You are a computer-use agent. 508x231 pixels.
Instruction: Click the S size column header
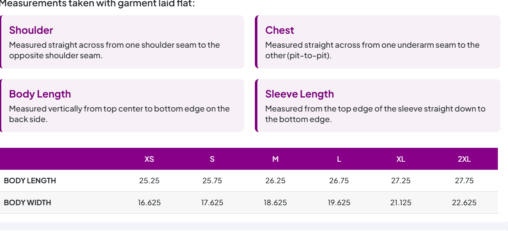pos(212,159)
